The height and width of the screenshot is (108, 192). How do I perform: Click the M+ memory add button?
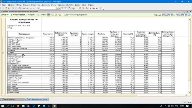[x=94, y=8]
